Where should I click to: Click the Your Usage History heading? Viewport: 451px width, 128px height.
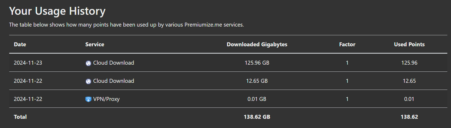pyautogui.click(x=57, y=11)
